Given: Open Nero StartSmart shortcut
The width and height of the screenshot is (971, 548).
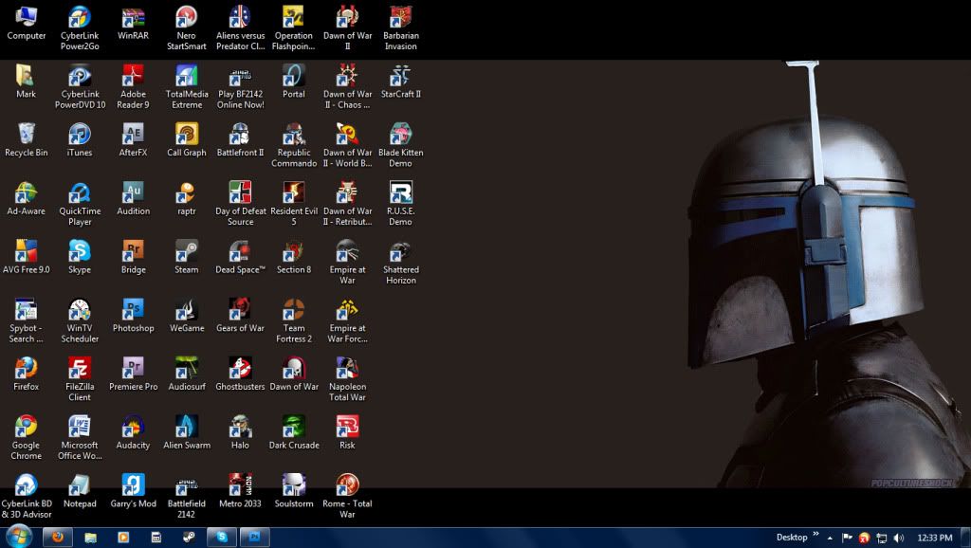Looking at the screenshot, I should click(x=187, y=27).
